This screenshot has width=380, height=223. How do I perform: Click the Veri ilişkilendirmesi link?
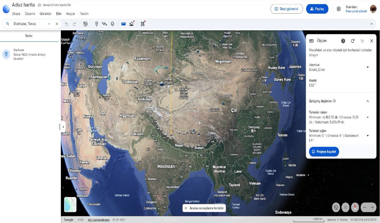98,220
